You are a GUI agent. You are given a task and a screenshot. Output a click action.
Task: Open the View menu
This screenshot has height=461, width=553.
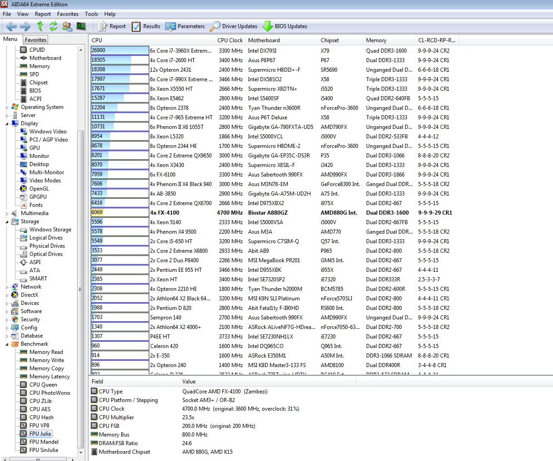(23, 14)
